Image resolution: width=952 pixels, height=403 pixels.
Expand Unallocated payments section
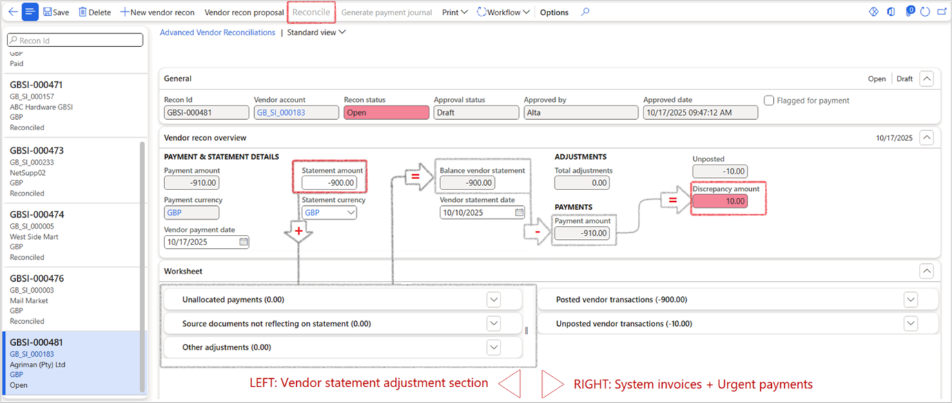click(494, 300)
